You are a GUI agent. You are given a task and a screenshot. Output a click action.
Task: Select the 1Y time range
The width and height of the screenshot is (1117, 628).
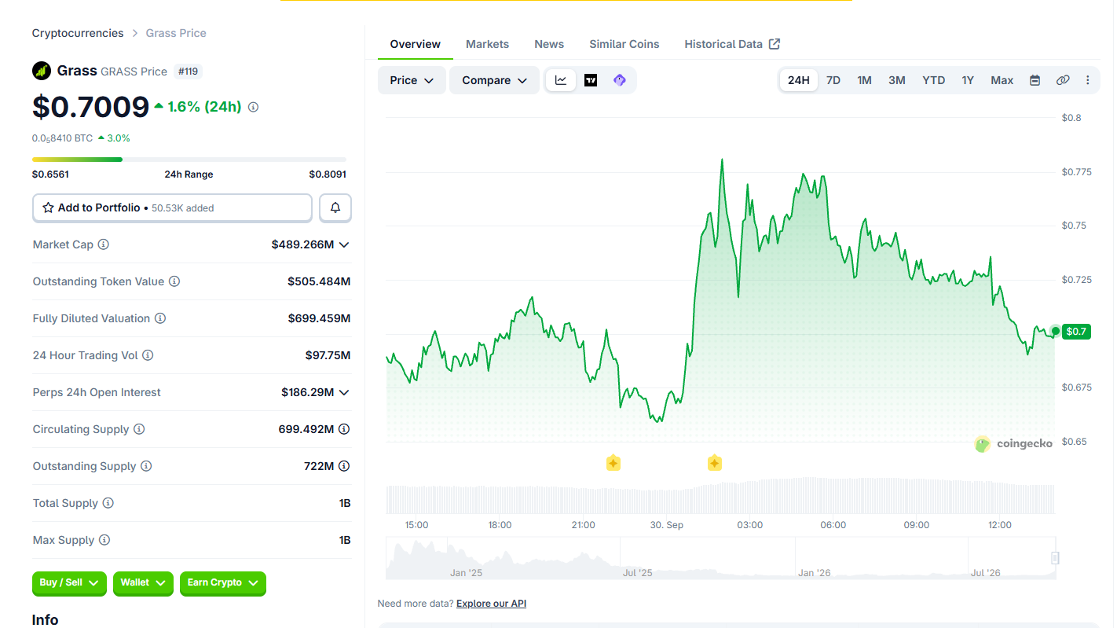tap(968, 80)
